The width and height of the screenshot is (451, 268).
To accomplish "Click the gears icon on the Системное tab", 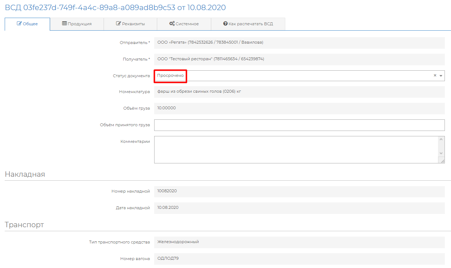I will (x=172, y=24).
